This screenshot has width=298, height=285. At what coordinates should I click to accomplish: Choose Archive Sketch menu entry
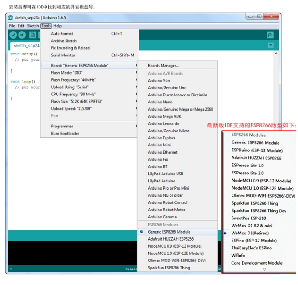point(89,41)
